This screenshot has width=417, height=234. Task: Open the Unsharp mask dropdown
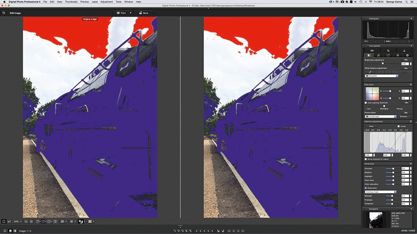point(381,192)
